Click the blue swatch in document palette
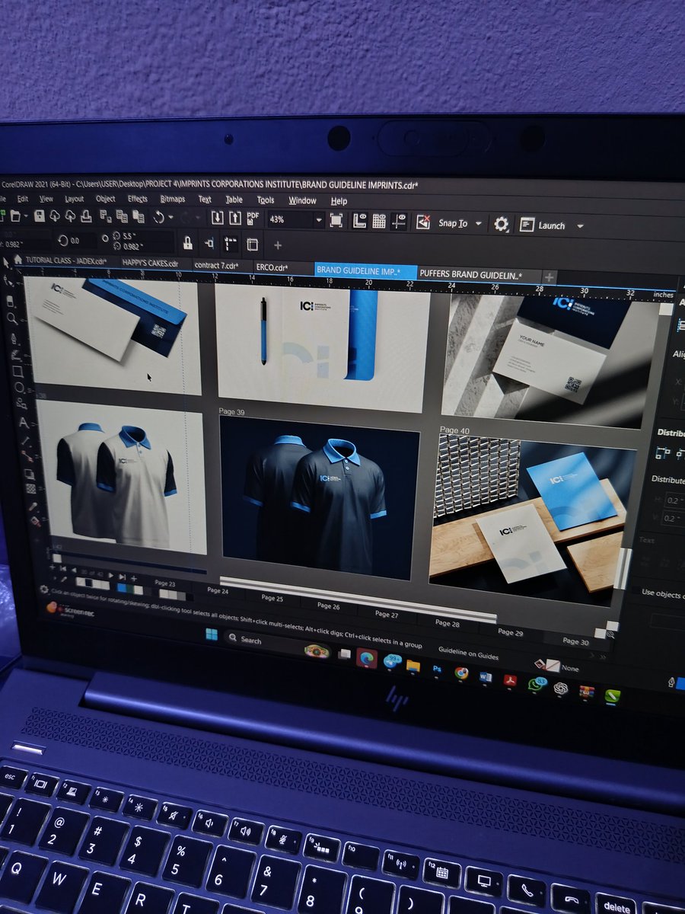The image size is (685, 914). 121,588
